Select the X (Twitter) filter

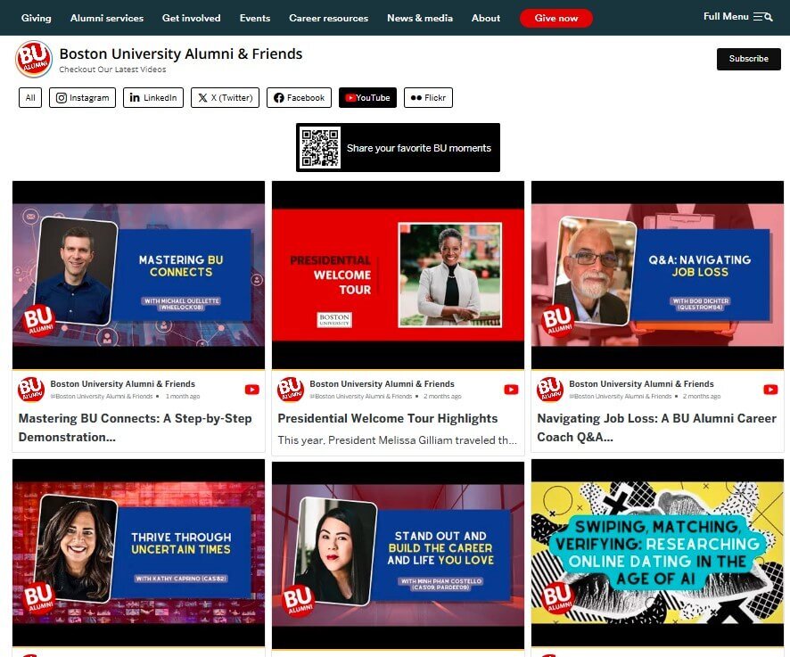click(x=225, y=98)
